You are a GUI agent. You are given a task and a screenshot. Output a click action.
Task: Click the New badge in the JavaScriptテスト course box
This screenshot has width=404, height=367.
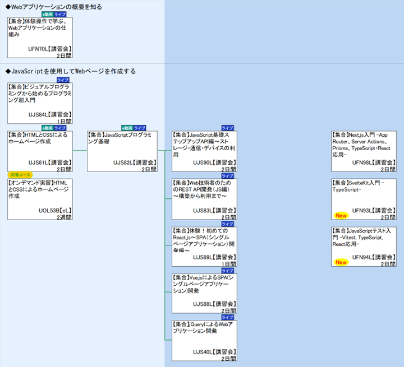[341, 262]
